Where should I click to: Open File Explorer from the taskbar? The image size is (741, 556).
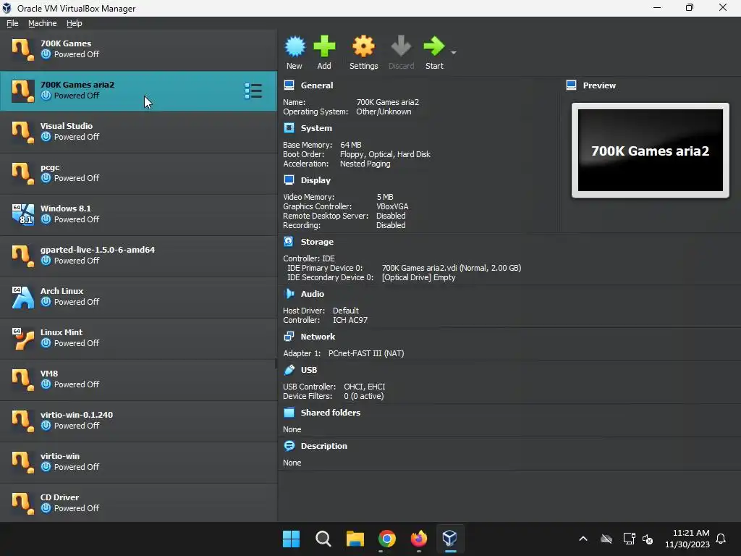point(355,539)
